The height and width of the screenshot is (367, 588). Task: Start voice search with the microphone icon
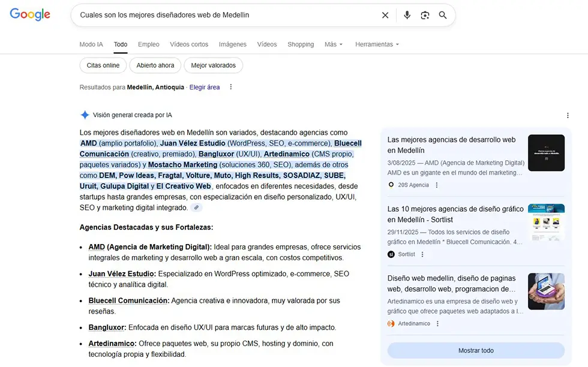pyautogui.click(x=407, y=15)
